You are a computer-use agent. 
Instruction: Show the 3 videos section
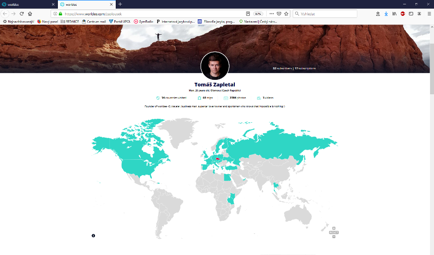(x=265, y=98)
